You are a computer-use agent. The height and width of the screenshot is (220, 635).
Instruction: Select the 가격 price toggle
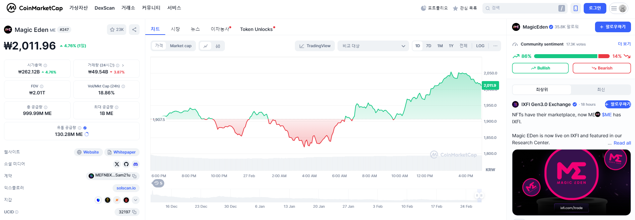(x=159, y=46)
